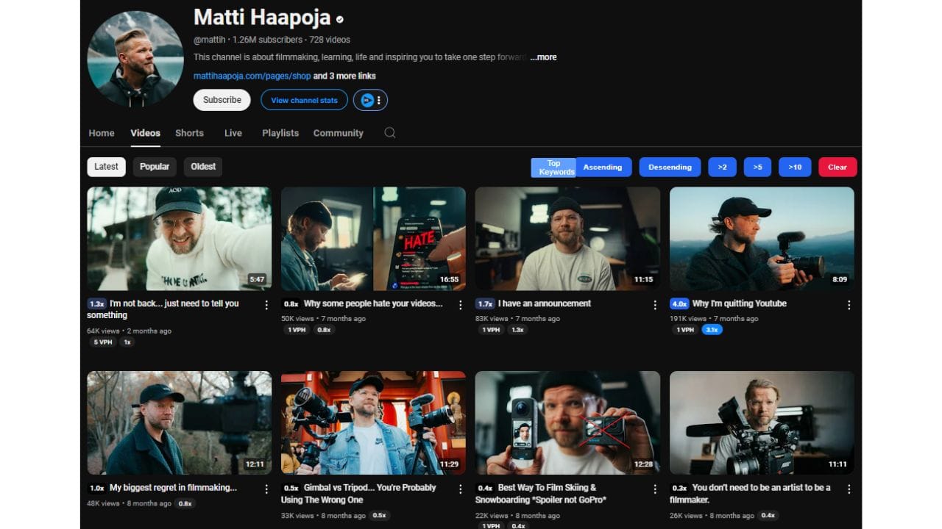Image resolution: width=942 pixels, height=529 pixels.
Task: Click the red Clear filter button
Action: click(x=837, y=168)
